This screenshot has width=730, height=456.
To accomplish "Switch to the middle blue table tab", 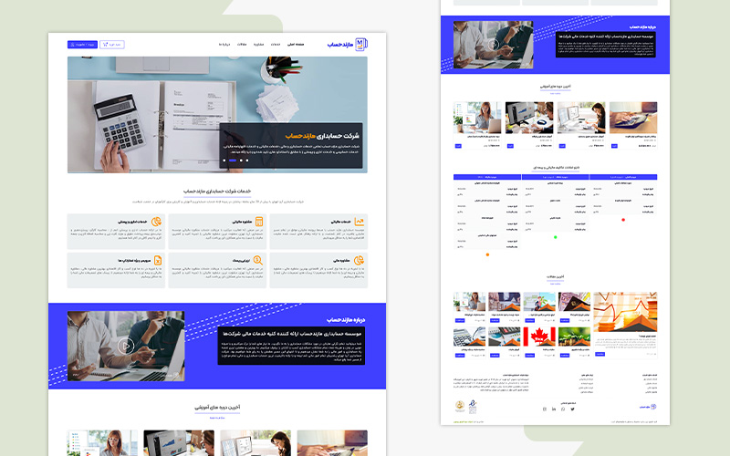I will [x=556, y=177].
